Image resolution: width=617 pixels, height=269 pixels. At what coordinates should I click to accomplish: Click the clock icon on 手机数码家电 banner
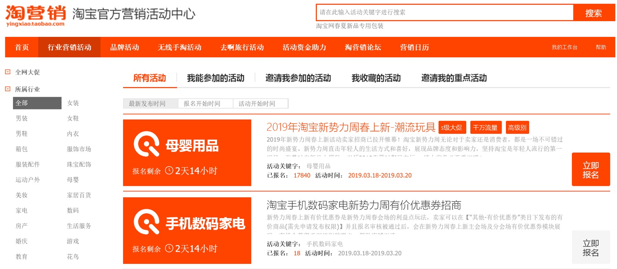click(169, 248)
